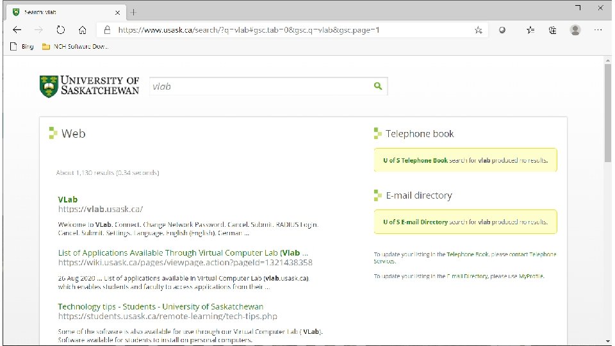Submit search with the magnifier icon
The width and height of the screenshot is (615, 346).
[378, 86]
